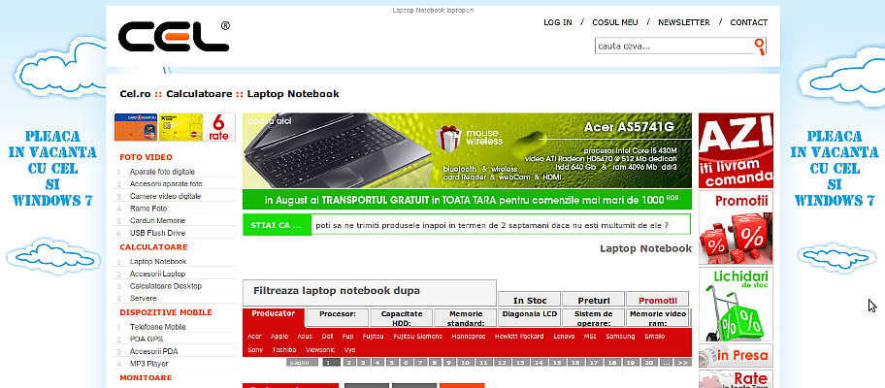This screenshot has height=388, width=885.
Task: Click the search magnifier icon
Action: (x=760, y=47)
